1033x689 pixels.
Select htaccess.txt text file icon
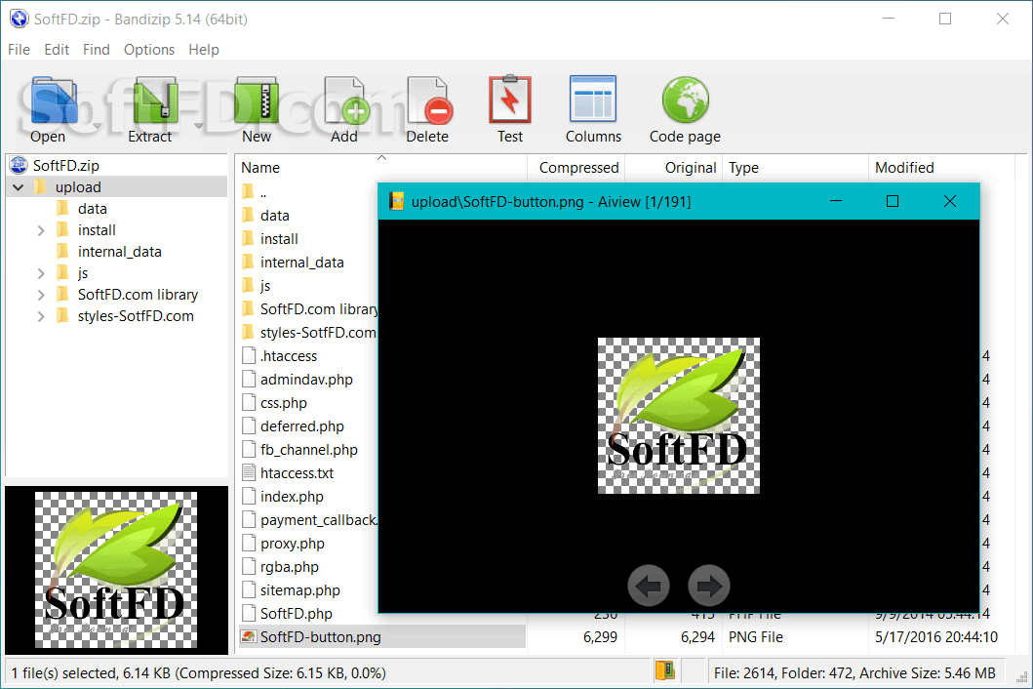click(x=249, y=472)
